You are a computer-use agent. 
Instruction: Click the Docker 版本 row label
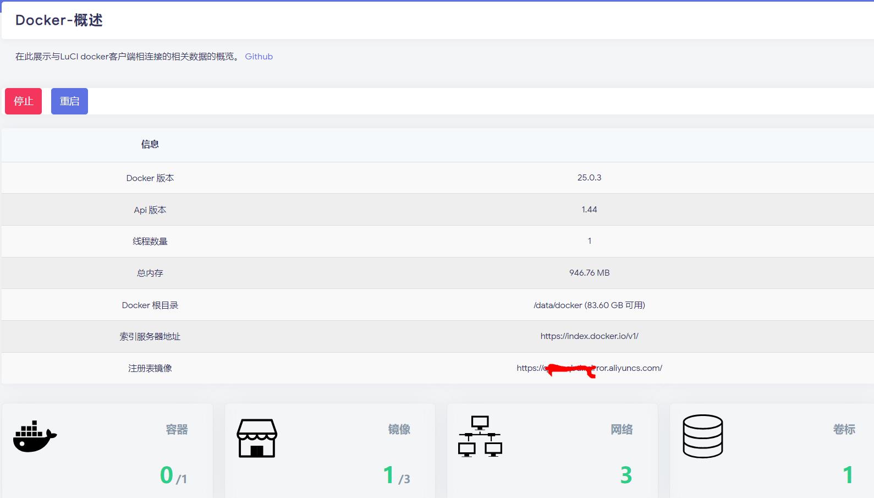150,178
